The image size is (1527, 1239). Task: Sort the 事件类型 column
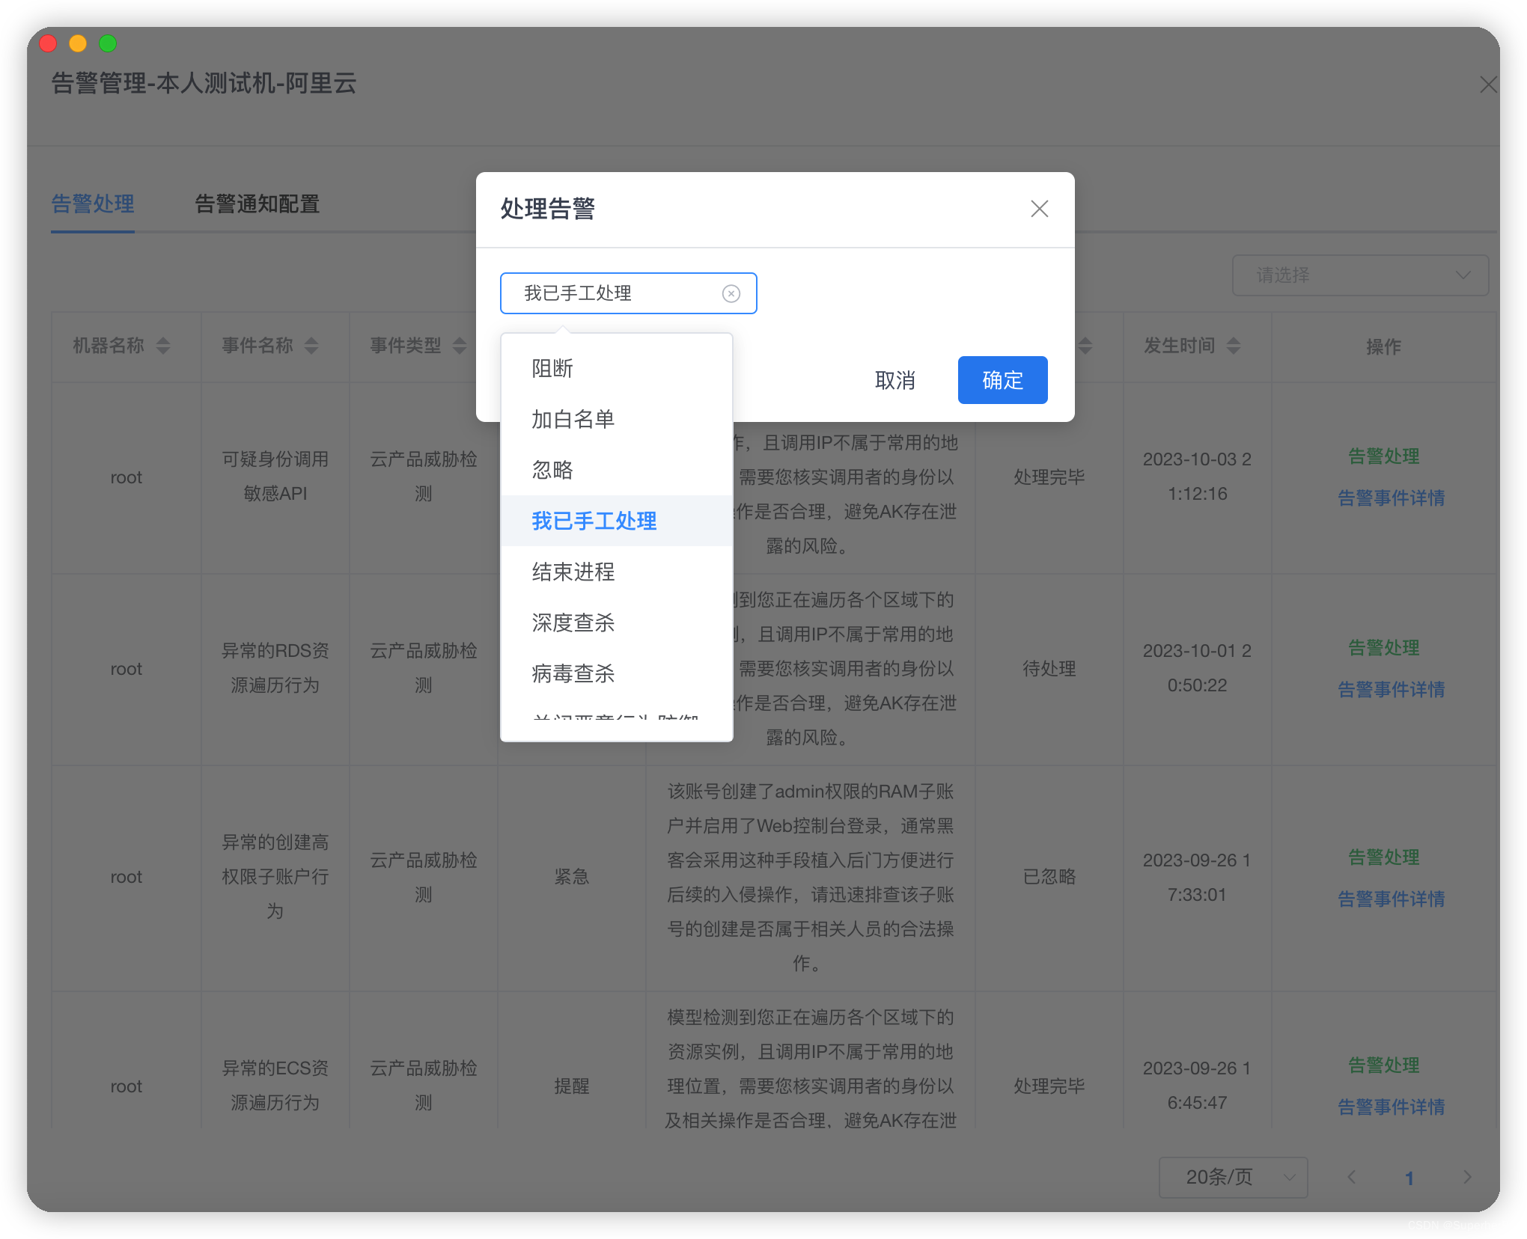pos(462,346)
